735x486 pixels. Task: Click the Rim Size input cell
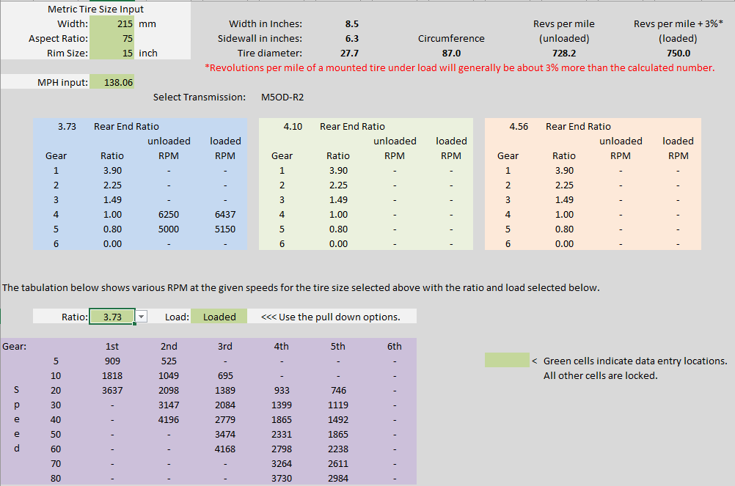pos(112,54)
